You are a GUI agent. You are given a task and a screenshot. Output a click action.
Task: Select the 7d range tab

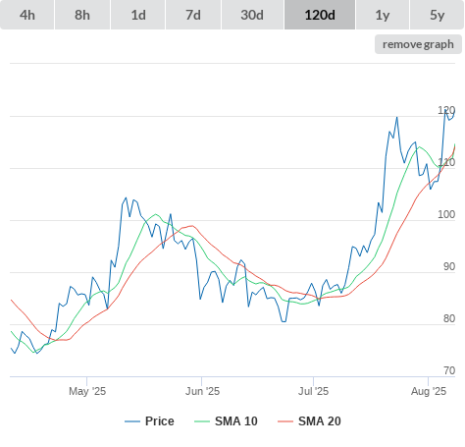[x=193, y=15]
